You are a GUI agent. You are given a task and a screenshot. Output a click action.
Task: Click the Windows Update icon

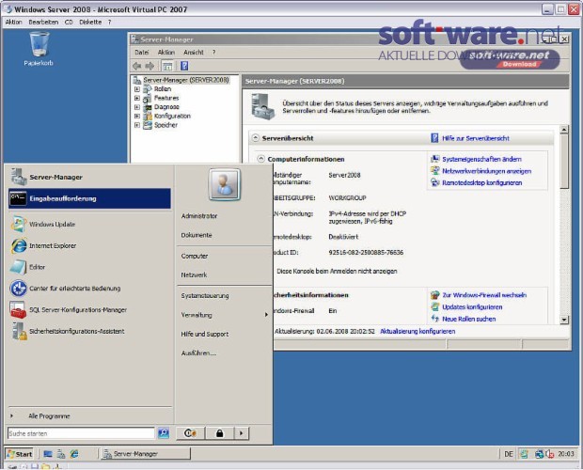click(x=18, y=224)
